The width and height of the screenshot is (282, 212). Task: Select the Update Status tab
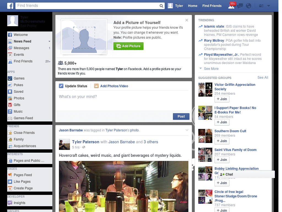tap(73, 86)
